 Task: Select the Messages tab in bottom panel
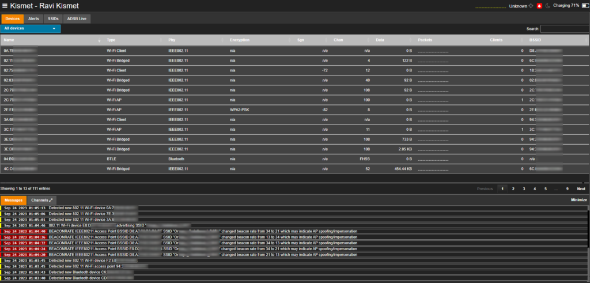coord(14,200)
